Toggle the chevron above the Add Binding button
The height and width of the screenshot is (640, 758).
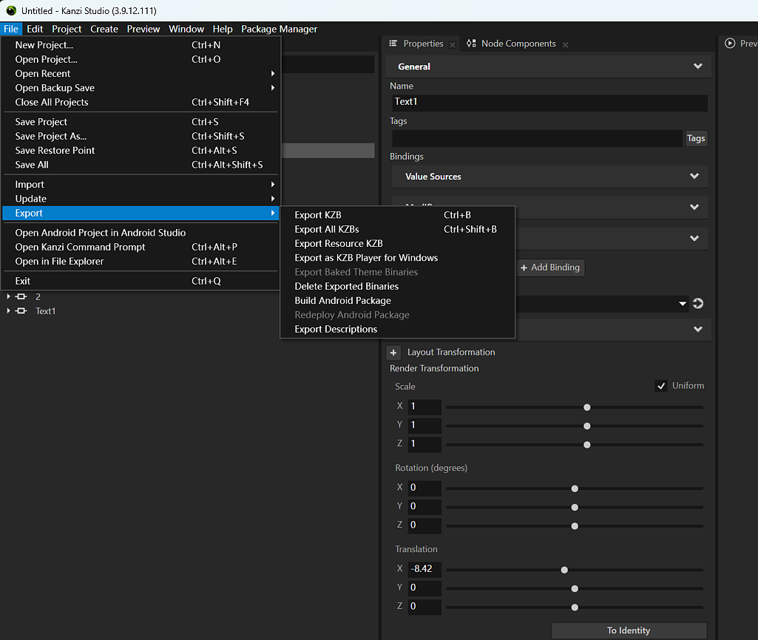694,238
